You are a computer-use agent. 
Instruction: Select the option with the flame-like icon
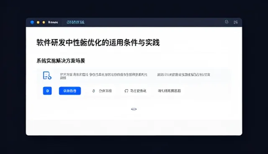[x=102, y=91]
